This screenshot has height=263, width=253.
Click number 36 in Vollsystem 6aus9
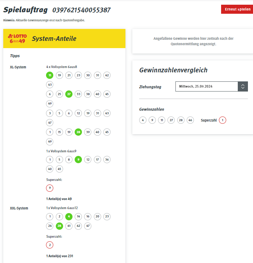click(x=107, y=160)
